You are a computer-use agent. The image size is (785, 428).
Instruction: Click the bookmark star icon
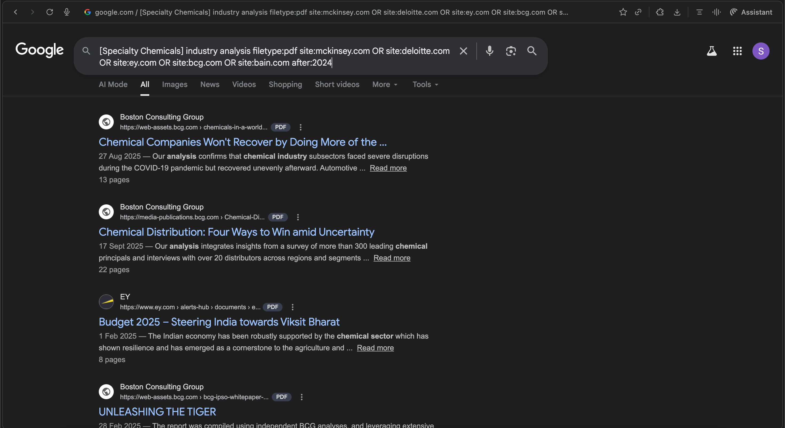[623, 12]
